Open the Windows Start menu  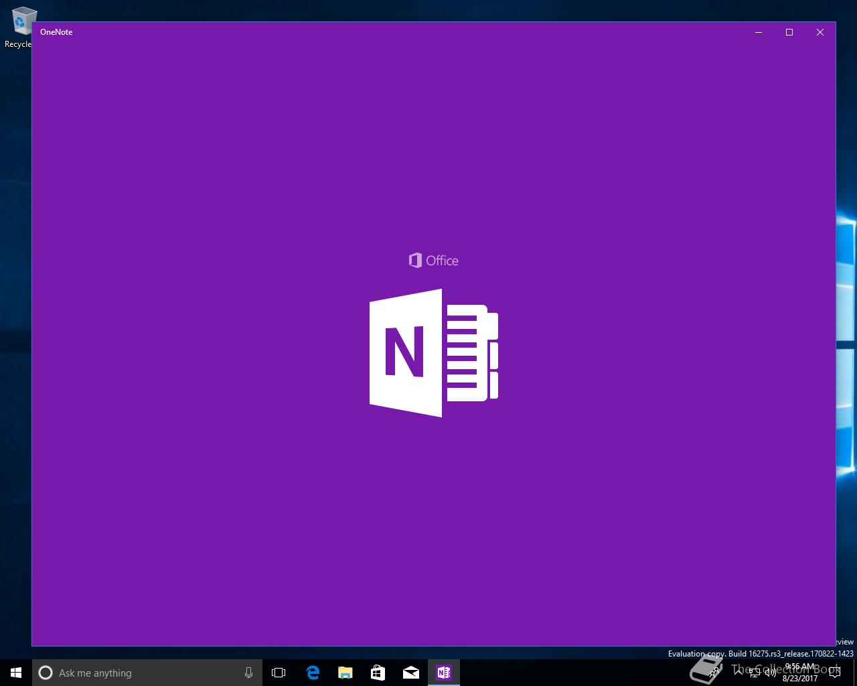tap(16, 673)
